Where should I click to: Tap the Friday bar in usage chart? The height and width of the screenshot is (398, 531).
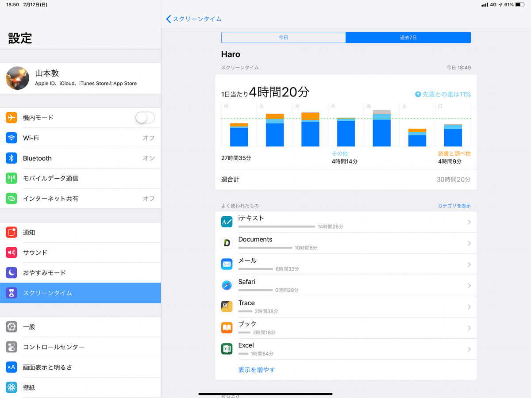[x=381, y=128]
